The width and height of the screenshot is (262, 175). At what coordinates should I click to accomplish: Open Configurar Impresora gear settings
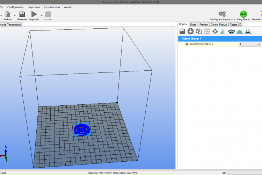point(222,14)
